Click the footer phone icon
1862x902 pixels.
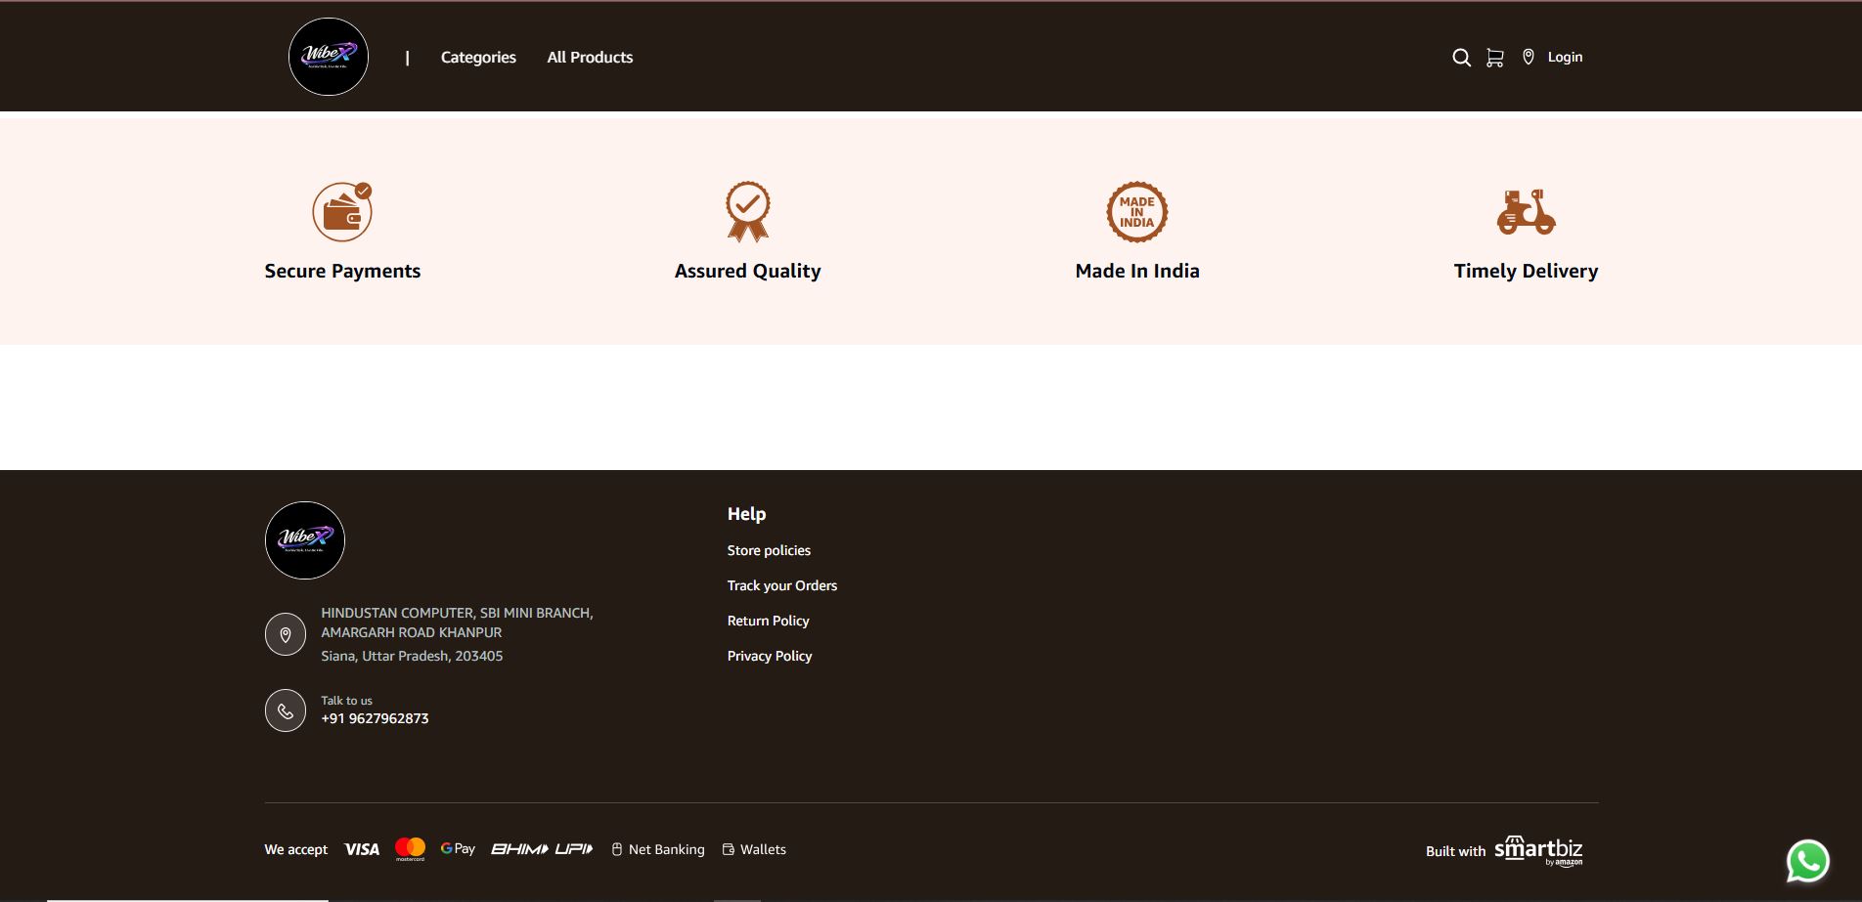click(x=286, y=710)
